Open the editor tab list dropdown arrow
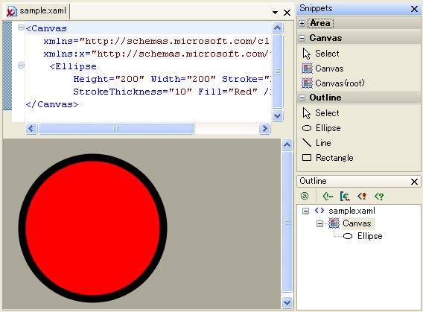Screen dimensions: 423x312 [x=275, y=13]
